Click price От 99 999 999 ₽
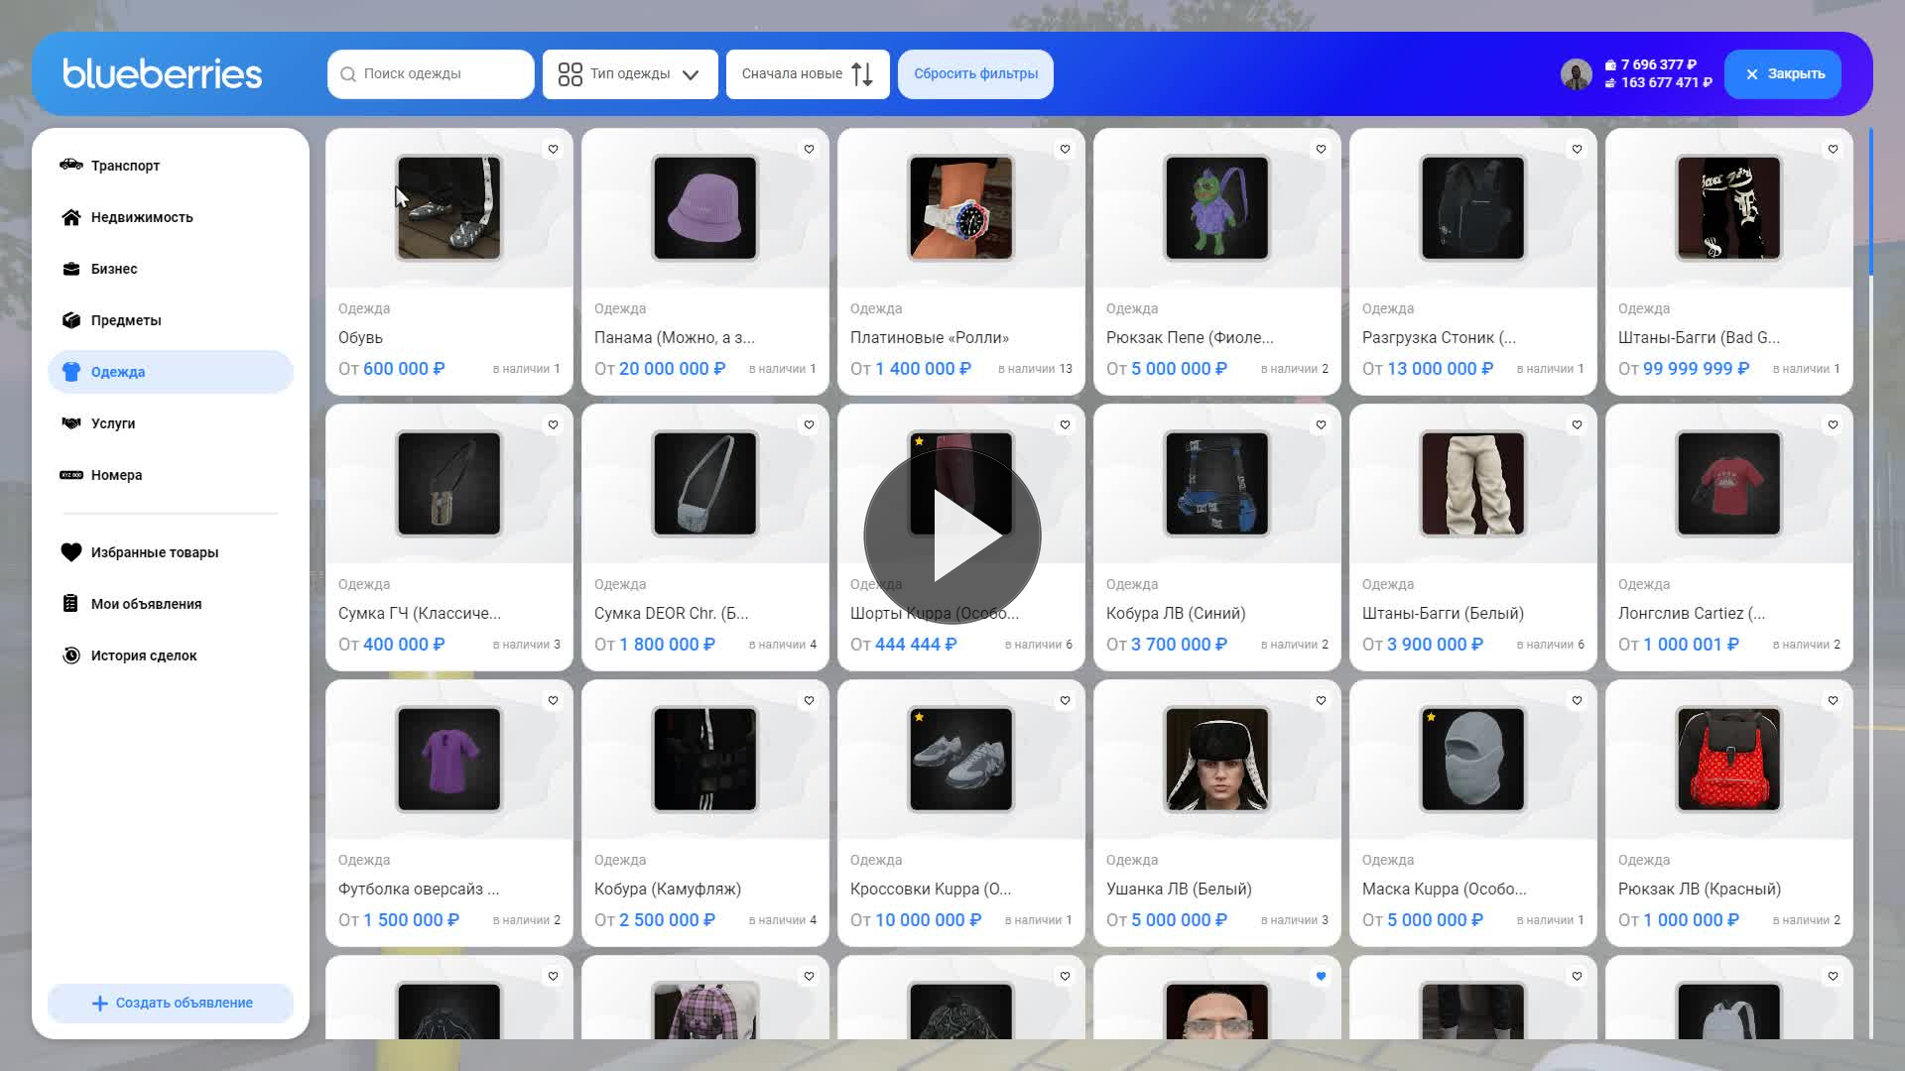Screen dimensions: 1905x1071 click(1684, 369)
